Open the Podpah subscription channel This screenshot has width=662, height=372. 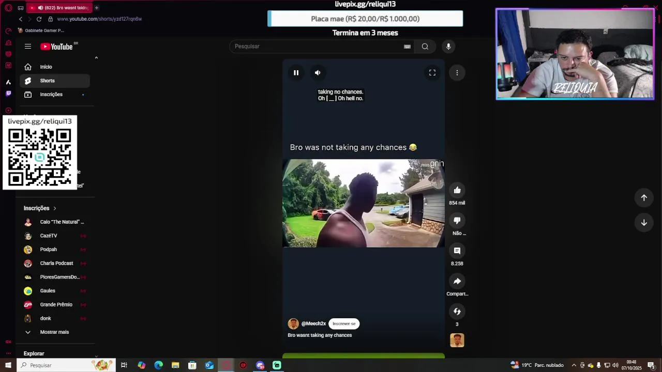tap(55, 250)
